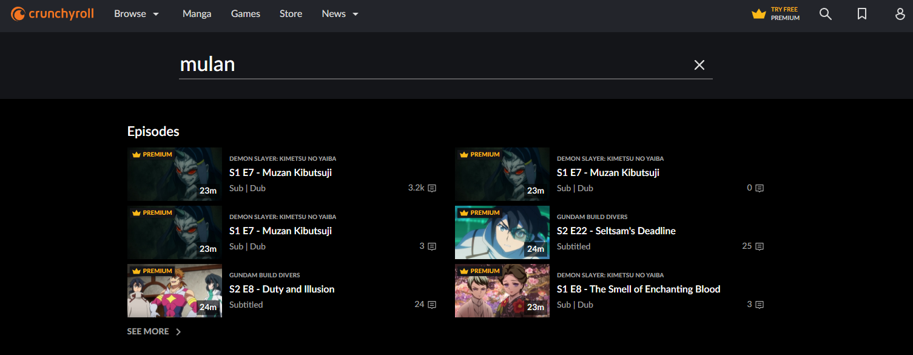This screenshot has width=913, height=355.
Task: Click comment icon on Seltsam's Deadline row
Action: tap(760, 246)
